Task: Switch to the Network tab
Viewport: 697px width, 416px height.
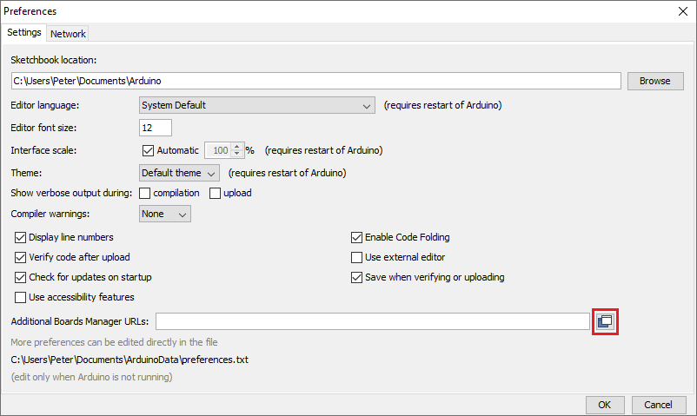Action: click(x=68, y=34)
